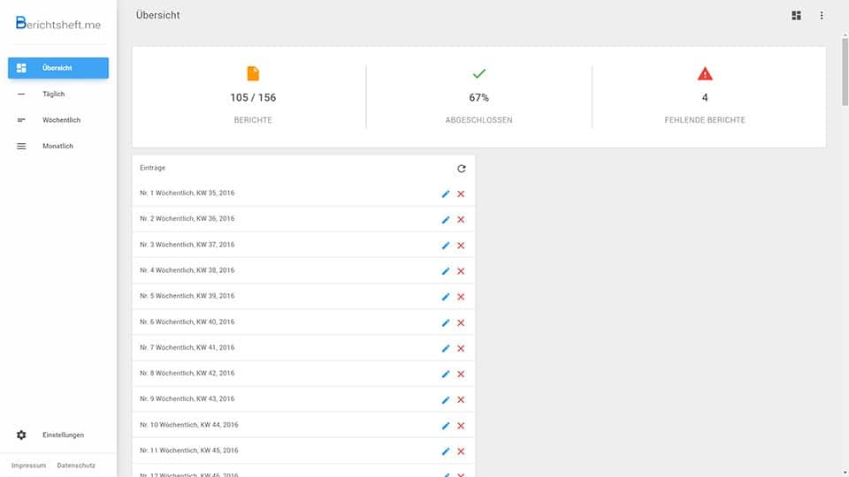
Task: Delete entry Nr. 7 KW 41
Action: [461, 348]
